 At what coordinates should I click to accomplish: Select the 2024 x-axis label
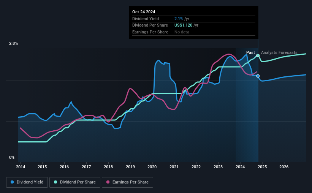click(240, 167)
